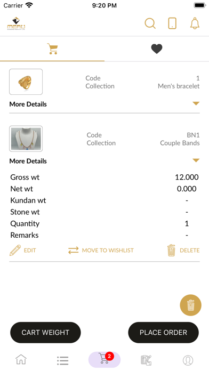Open the search magnifier icon

coord(150,23)
